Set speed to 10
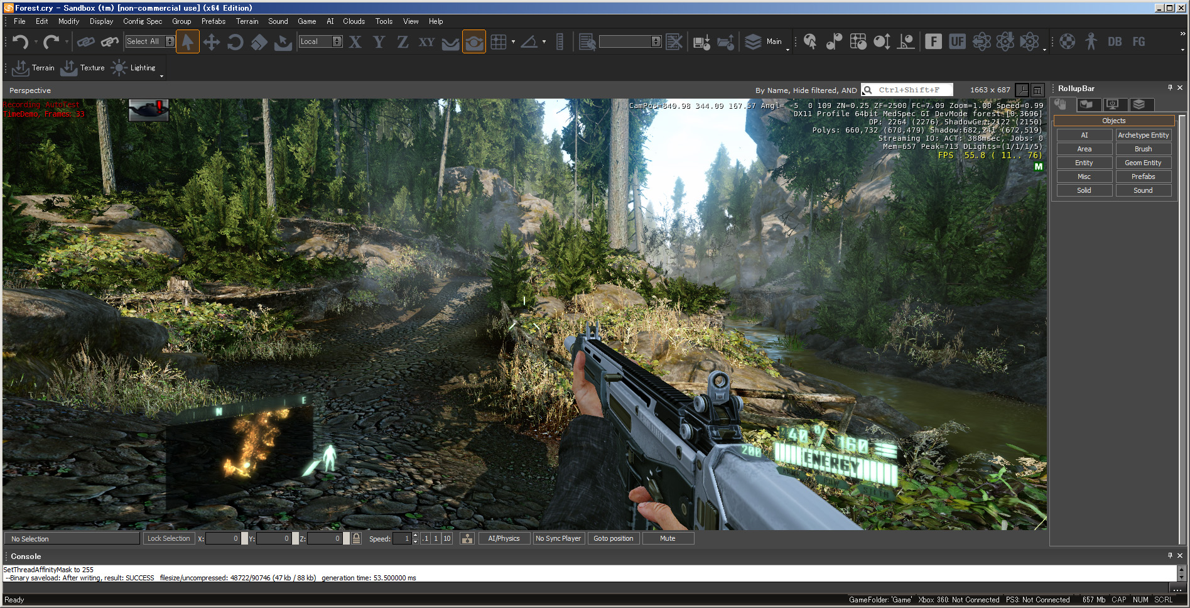The height and width of the screenshot is (608, 1190). (447, 538)
